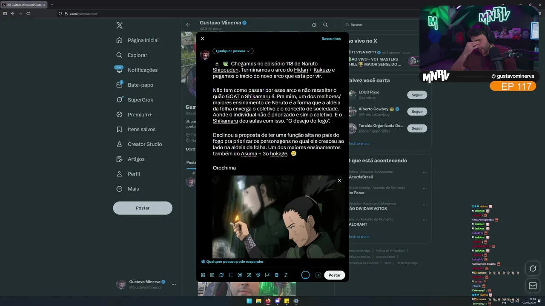The height and width of the screenshot is (306, 545).
Task: Close the compose post dialog
Action: (x=202, y=39)
